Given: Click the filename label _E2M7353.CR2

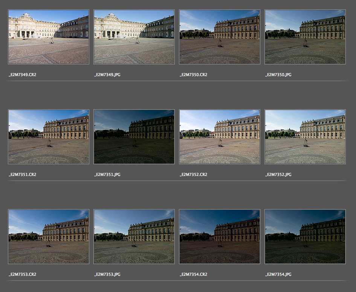Looking at the screenshot, I should (x=23, y=275).
